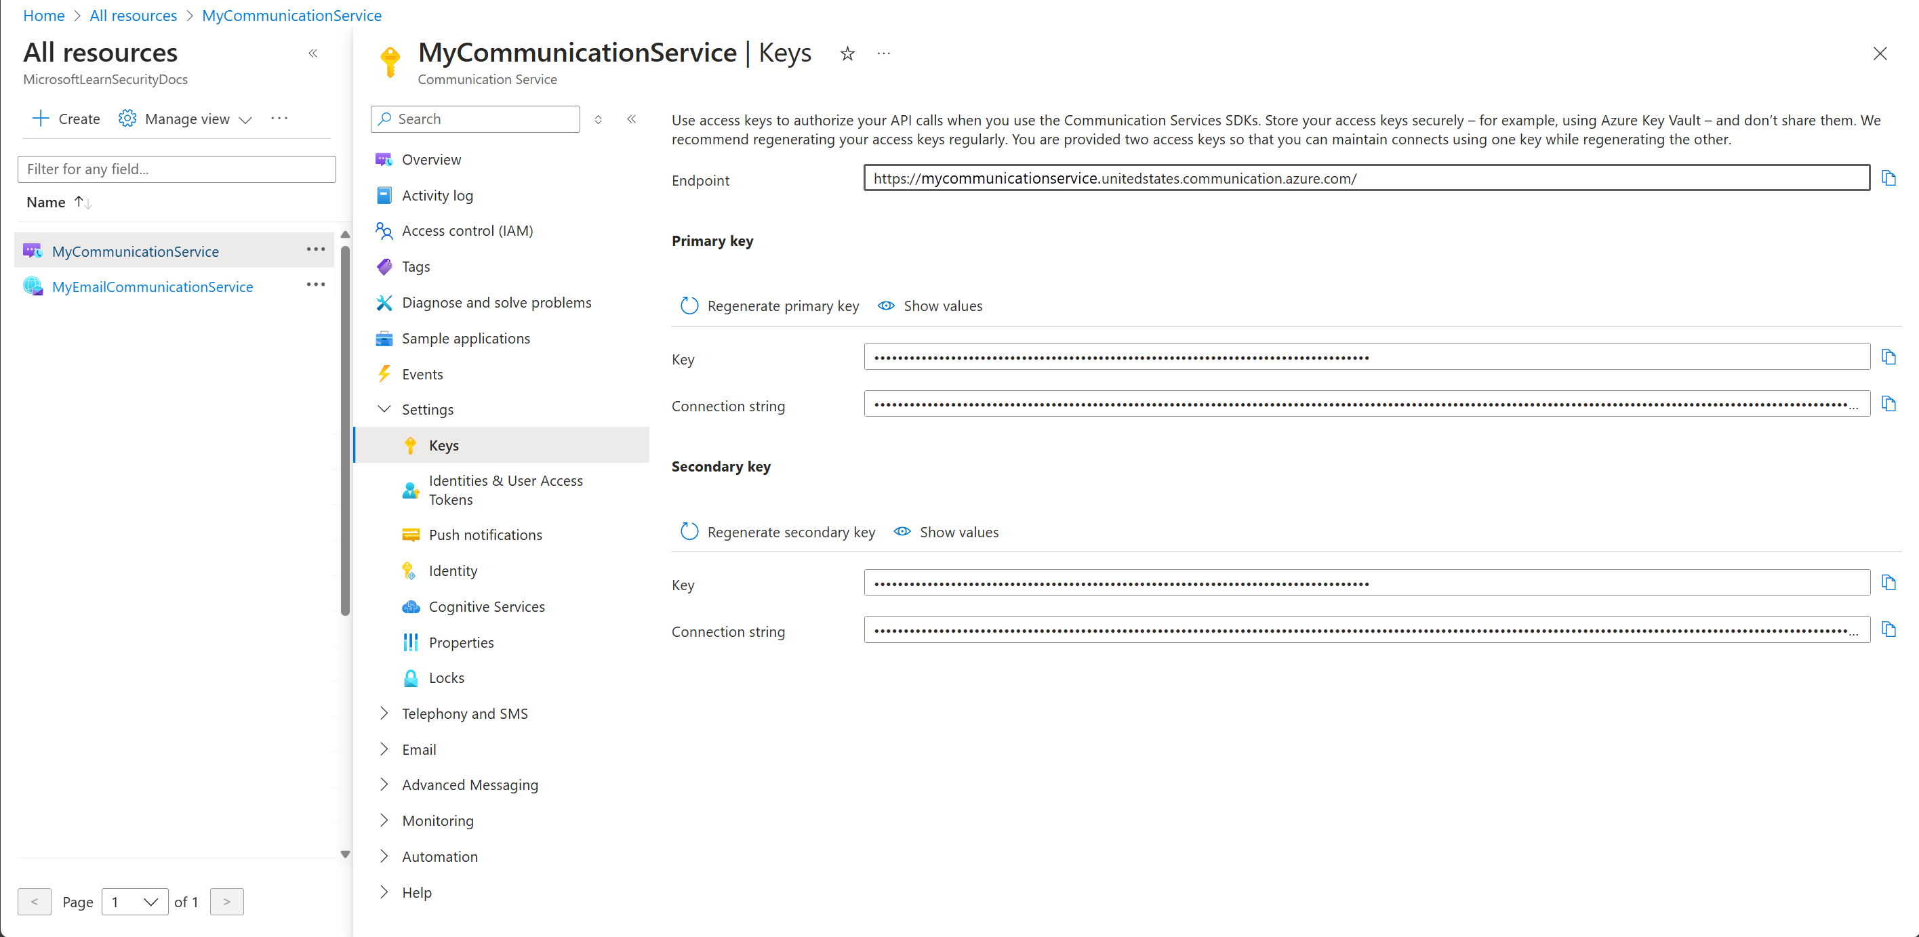Go to the next page of resources
This screenshot has height=937, width=1919.
[x=226, y=902]
